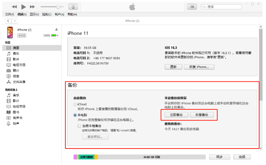Click the 同步 button
The image size is (266, 165).
click(219, 157)
